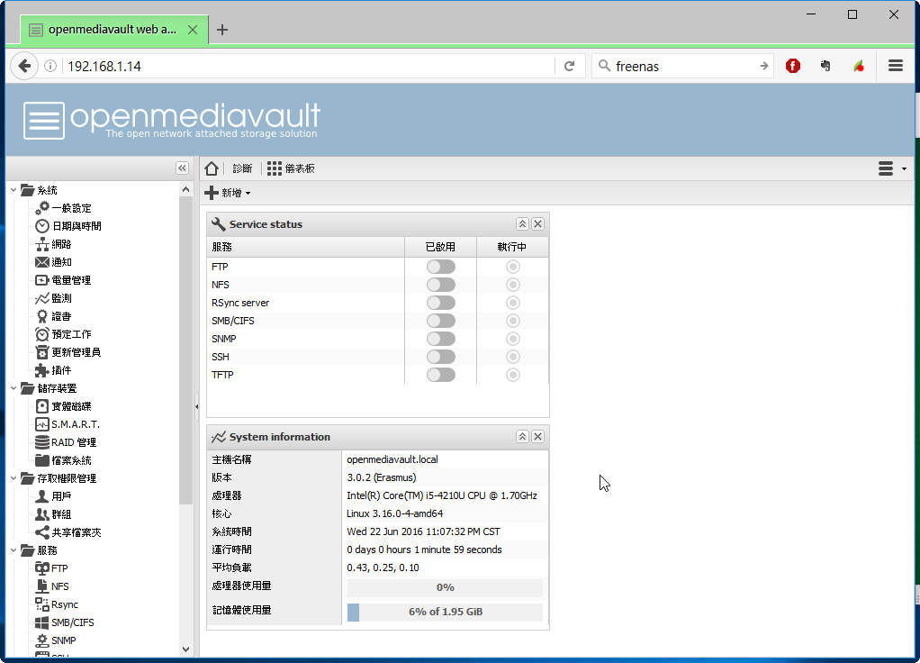920x663 pixels.
Task: Go back to the previous page
Action: (24, 66)
